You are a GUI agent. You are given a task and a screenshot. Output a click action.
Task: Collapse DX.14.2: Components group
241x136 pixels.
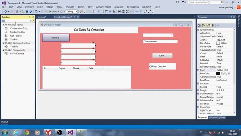pos(3,50)
